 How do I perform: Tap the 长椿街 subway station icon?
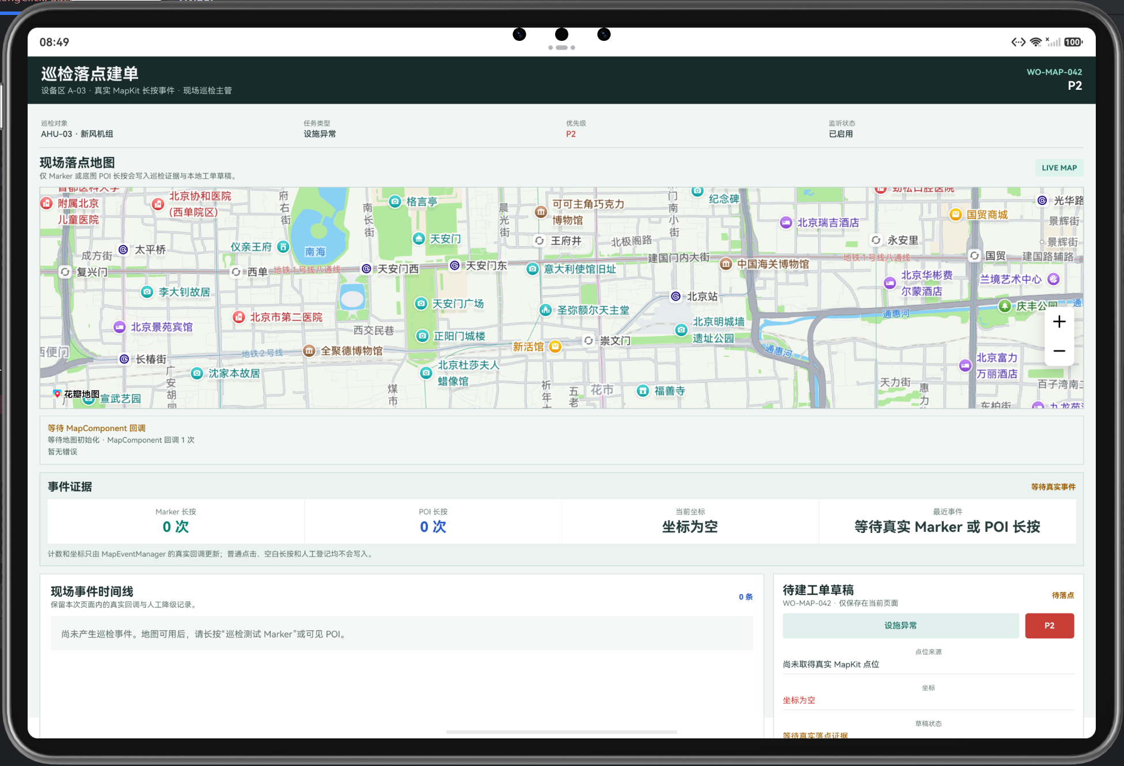[124, 359]
